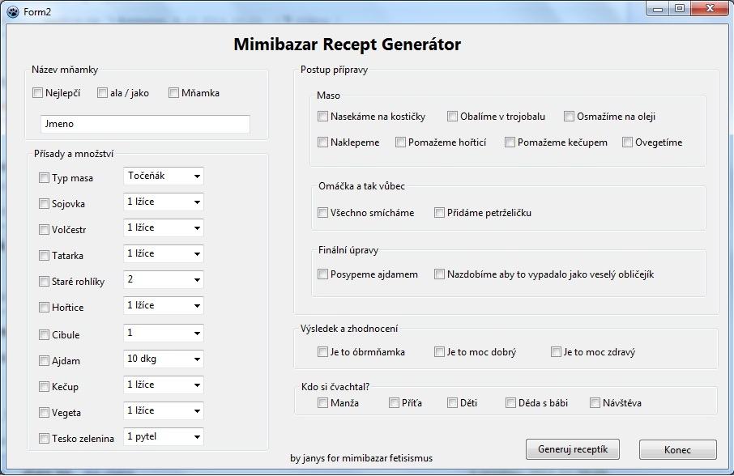Tick the Mňamka checkbox

[x=174, y=93]
